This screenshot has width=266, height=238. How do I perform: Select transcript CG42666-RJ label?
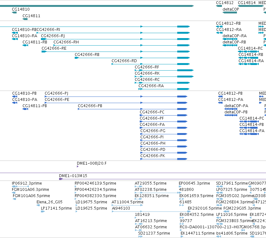coord(53,36)
